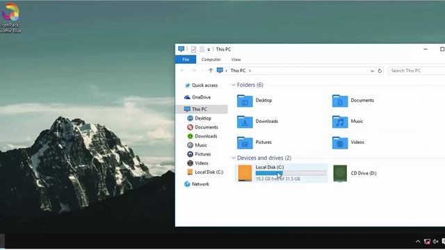Screen dimensions: 445x250
Task: Select This PC in navigation pane
Action: (202, 109)
